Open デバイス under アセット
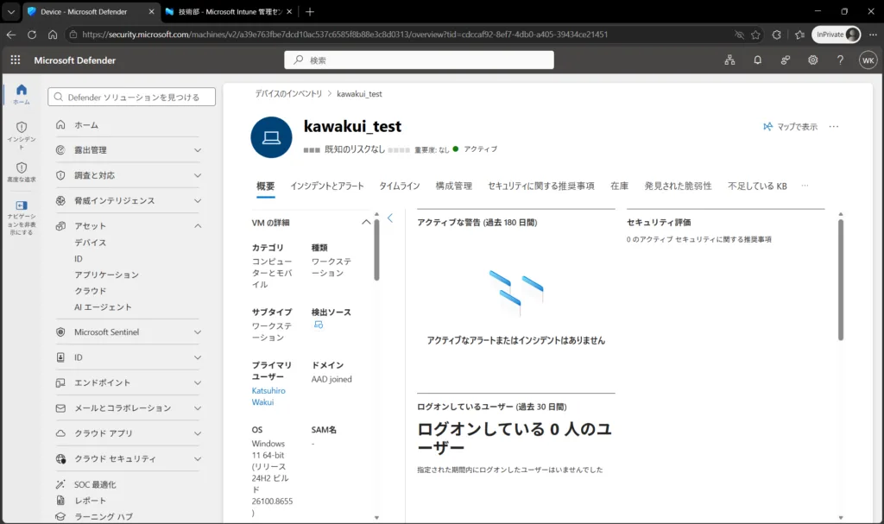Image resolution: width=884 pixels, height=524 pixels. 90,243
